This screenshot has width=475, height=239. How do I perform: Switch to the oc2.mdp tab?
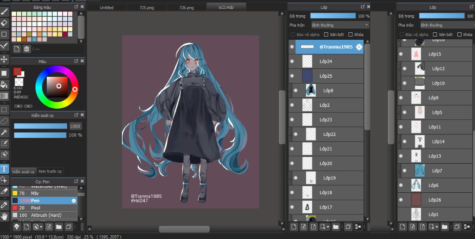tap(226, 7)
